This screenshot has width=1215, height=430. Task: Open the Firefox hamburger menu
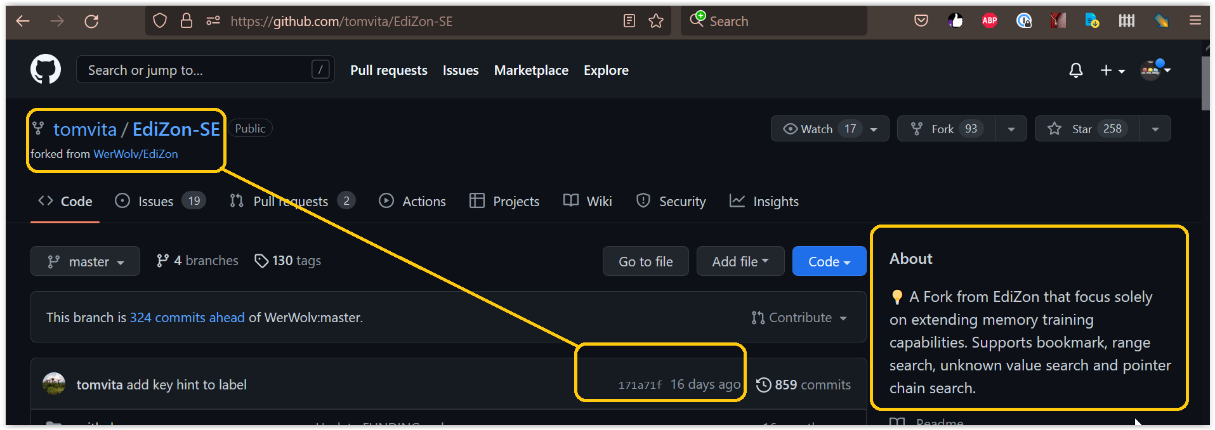[x=1195, y=21]
